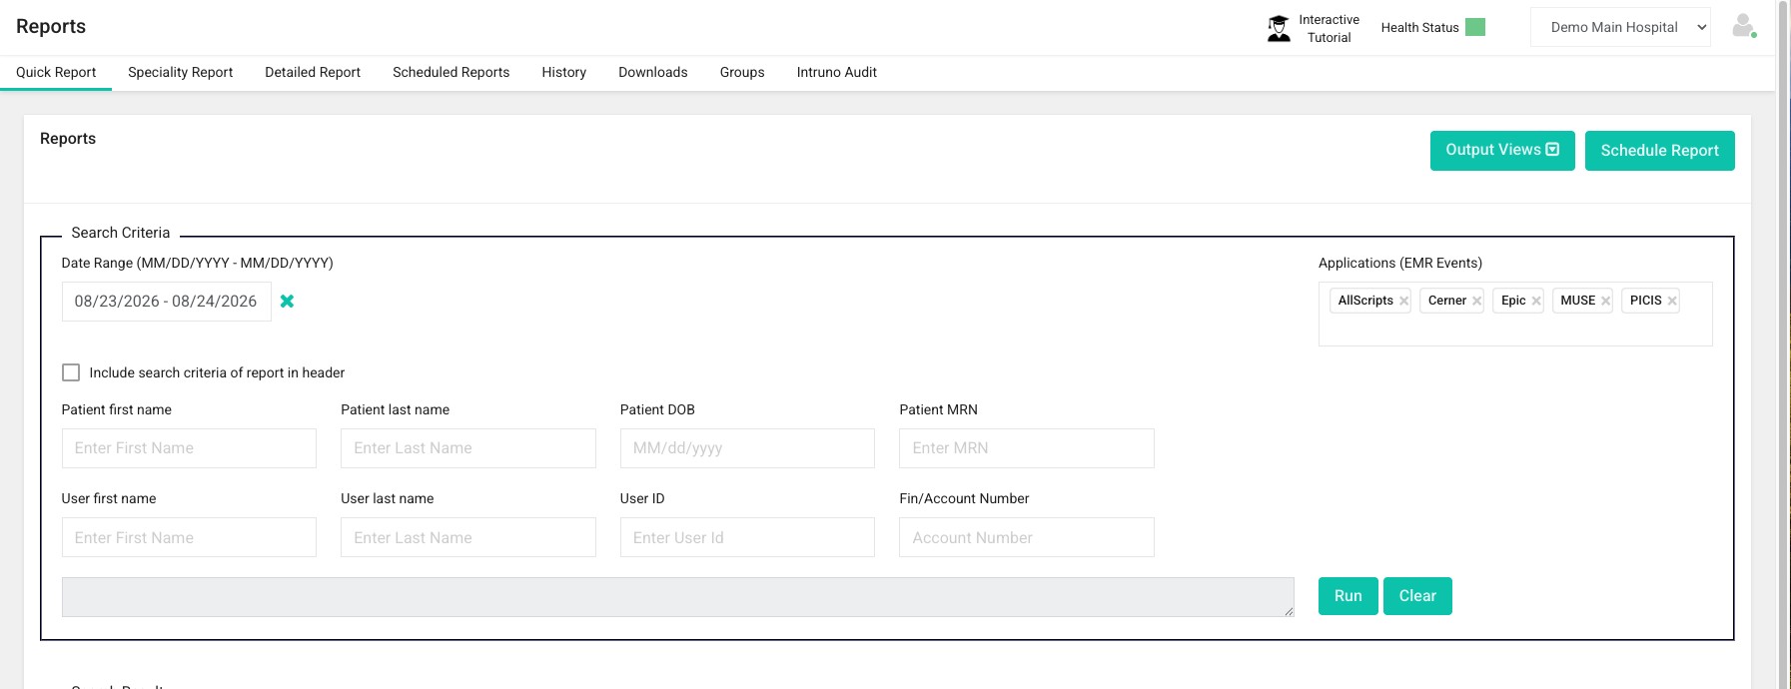Click the green Health Status indicator
The image size is (1791, 689).
[1475, 27]
